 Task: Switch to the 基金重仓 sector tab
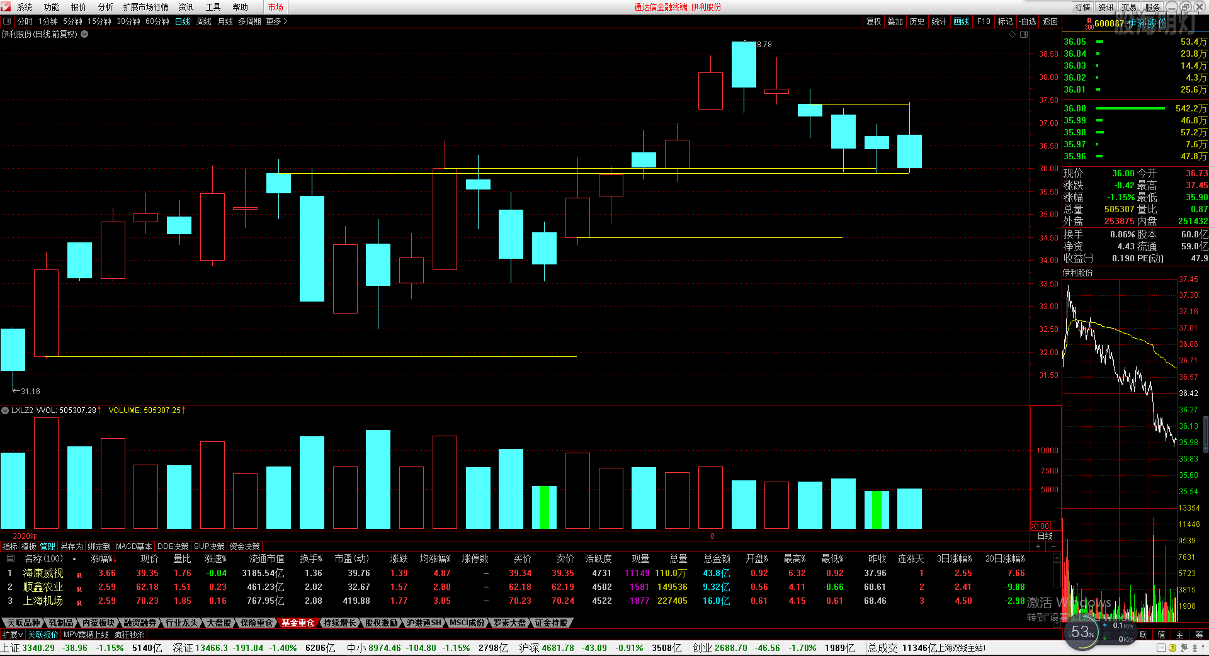coord(297,623)
